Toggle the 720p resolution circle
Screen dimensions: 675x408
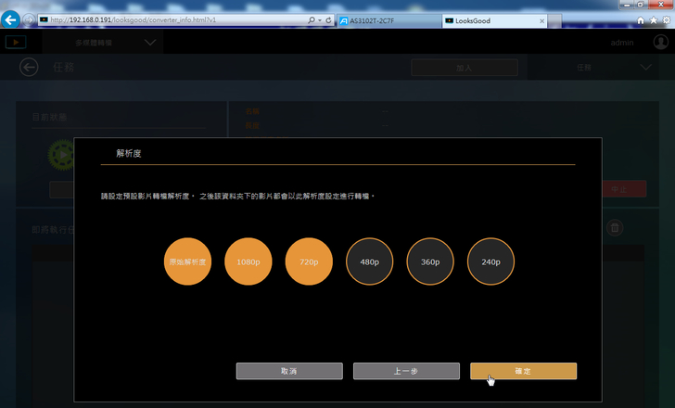309,261
